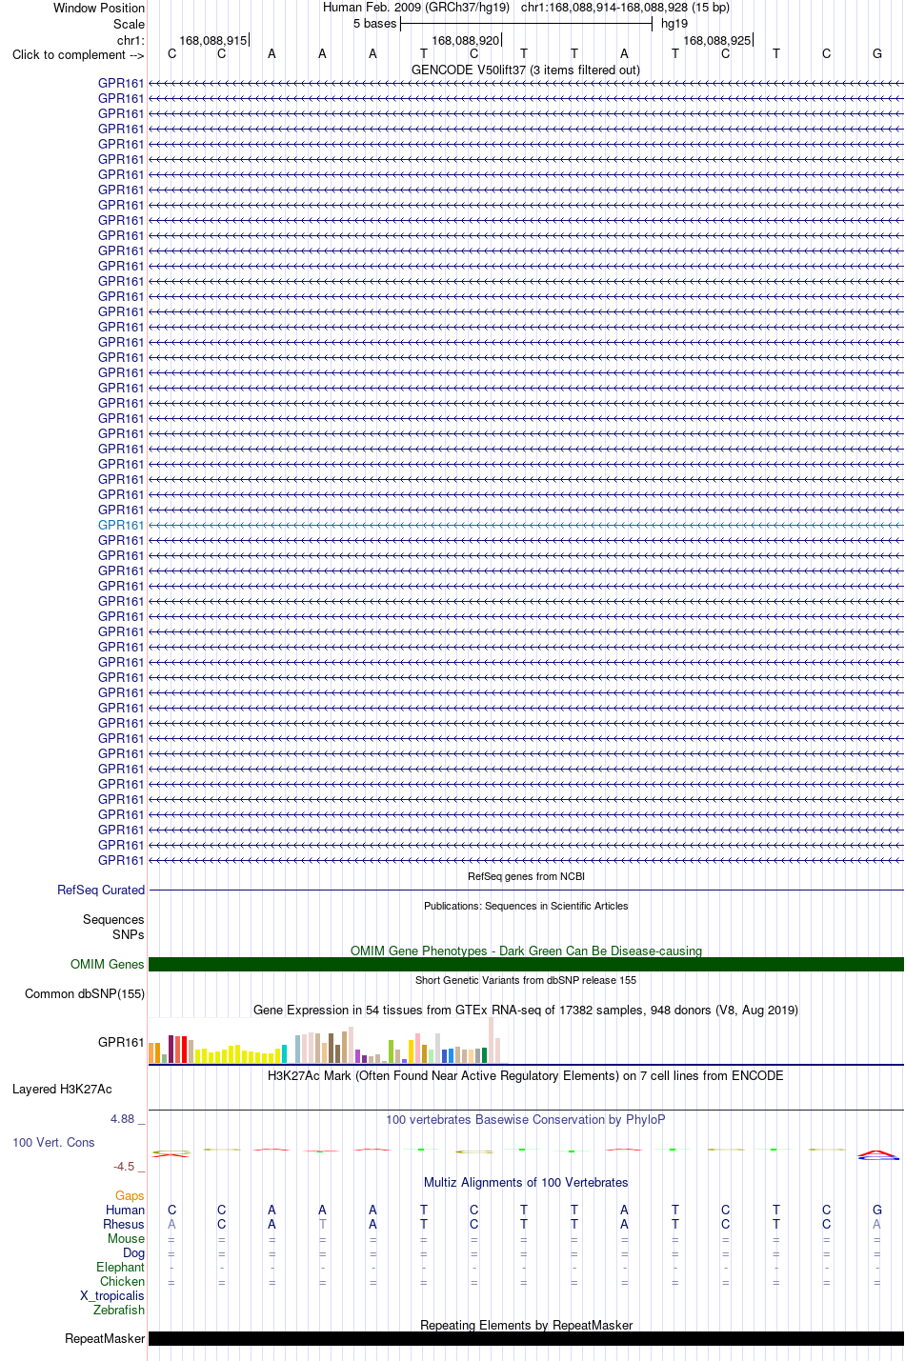Viewport: 905px width, 1361px height.
Task: Click the 'Click to complement -->' label
Action: 78,54
